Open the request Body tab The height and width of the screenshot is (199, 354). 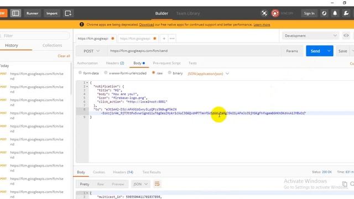tap(139, 63)
